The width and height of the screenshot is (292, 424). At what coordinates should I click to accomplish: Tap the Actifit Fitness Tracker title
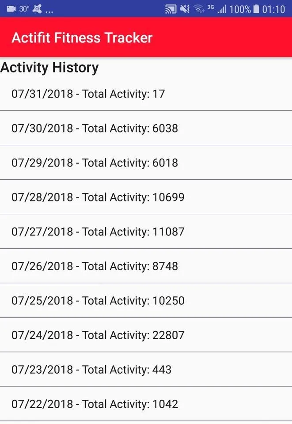(x=82, y=38)
